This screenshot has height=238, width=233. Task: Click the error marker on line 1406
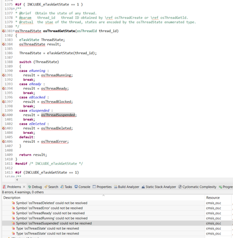point(3,142)
